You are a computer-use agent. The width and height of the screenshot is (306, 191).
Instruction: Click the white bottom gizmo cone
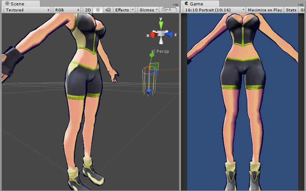(x=161, y=40)
